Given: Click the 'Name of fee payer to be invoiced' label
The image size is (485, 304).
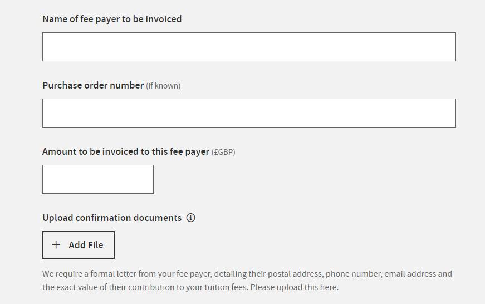Looking at the screenshot, I should [112, 19].
